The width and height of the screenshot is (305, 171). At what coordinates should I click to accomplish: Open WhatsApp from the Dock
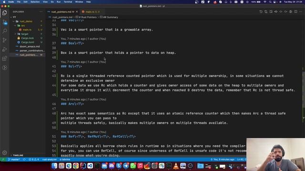pyautogui.click(x=133, y=166)
